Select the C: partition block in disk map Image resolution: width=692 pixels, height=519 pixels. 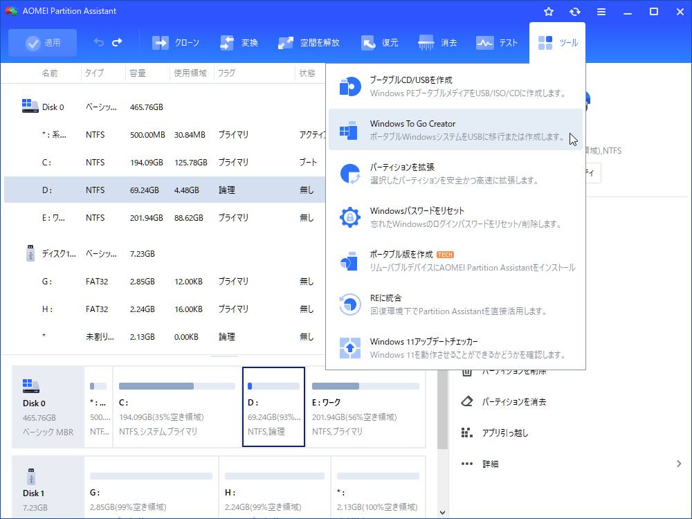point(176,408)
